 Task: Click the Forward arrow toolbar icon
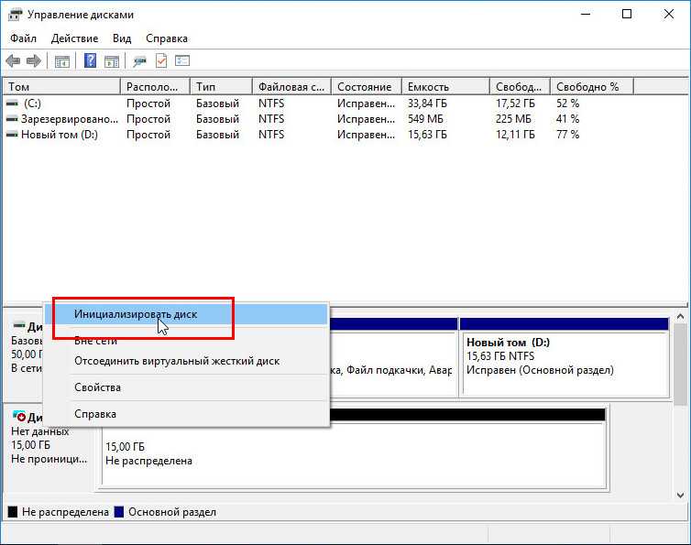34,60
